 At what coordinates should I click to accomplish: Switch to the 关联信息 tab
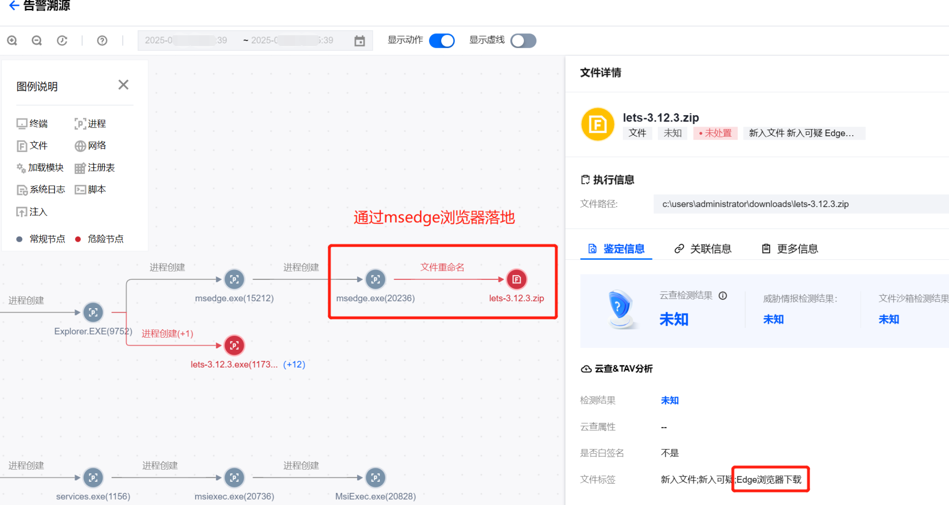702,248
